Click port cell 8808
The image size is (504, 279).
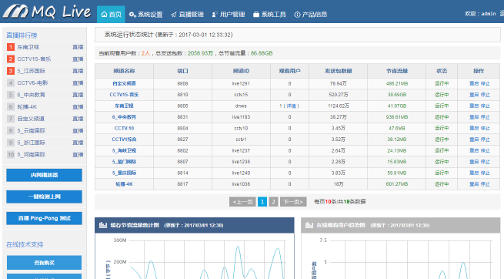coord(182,84)
